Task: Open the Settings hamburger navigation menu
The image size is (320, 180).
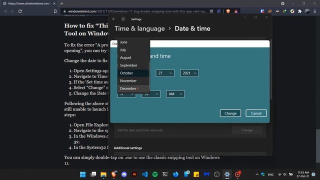Action: click(123, 19)
